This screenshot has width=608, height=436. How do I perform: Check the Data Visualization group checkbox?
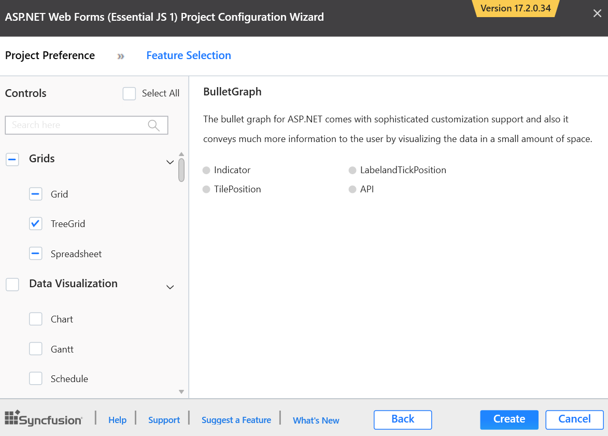coord(12,284)
